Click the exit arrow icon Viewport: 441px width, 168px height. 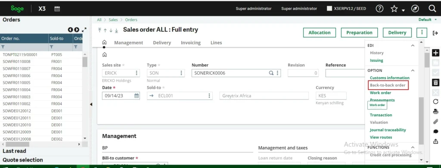435,33
